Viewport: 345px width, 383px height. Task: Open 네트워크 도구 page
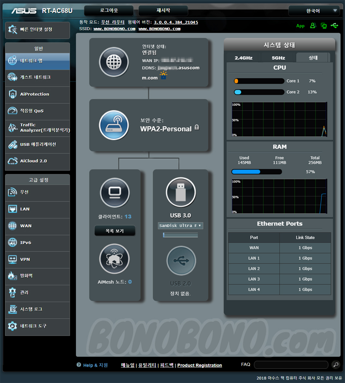click(38, 326)
